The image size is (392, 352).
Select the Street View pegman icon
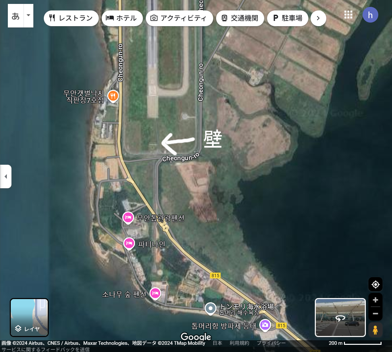point(375,330)
